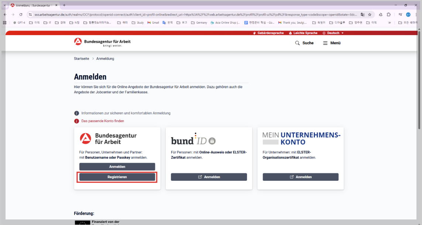Click Anmelden in Mein Unternehmenskonto card
Image resolution: width=422 pixels, height=225 pixels.
[x=301, y=177]
